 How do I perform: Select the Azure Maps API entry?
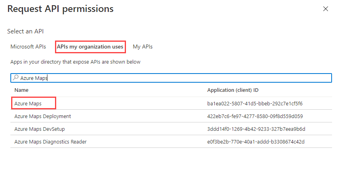point(28,103)
